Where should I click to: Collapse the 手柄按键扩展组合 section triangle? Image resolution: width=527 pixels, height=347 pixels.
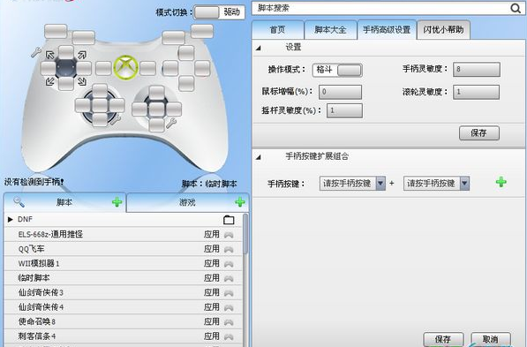[258, 156]
